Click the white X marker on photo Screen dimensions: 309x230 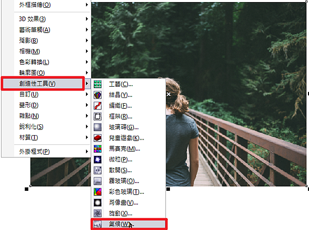click(169, 94)
